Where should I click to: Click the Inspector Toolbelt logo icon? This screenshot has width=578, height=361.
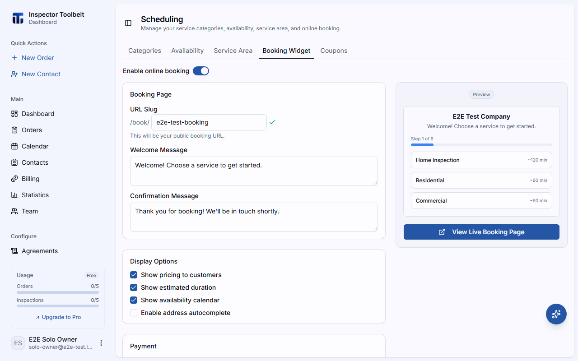[18, 18]
